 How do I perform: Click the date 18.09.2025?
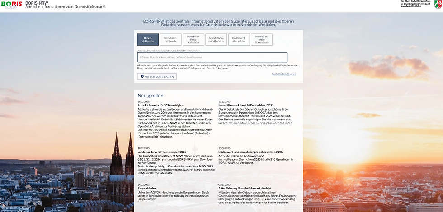tap(144, 148)
